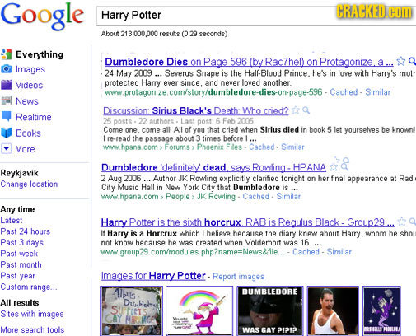The width and height of the screenshot is (416, 336).
Task: Open the Google logo homepage
Action: (42, 16)
